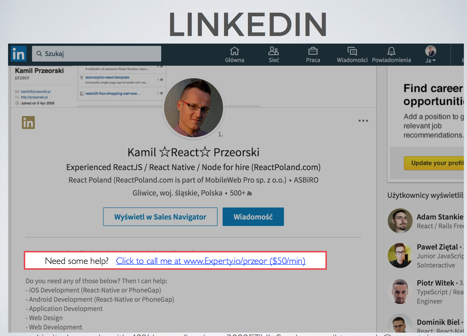Click Kamil Przeorski's round profile photo
Image resolution: width=467 pixels, height=336 pixels.
coord(194,108)
